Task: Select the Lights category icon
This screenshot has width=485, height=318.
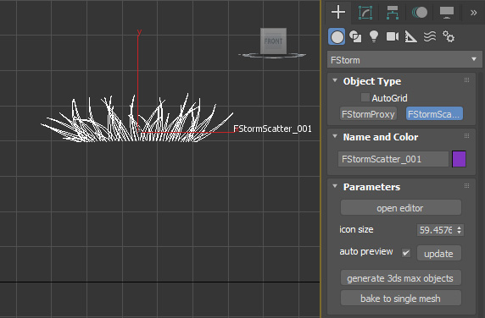Action: 374,36
